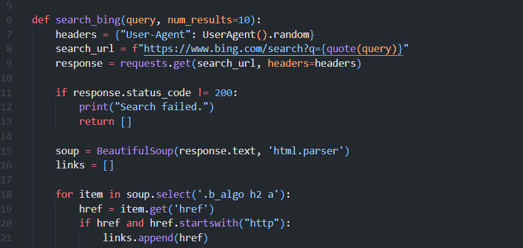
Task: Click the def keyword
Action: click(41, 20)
